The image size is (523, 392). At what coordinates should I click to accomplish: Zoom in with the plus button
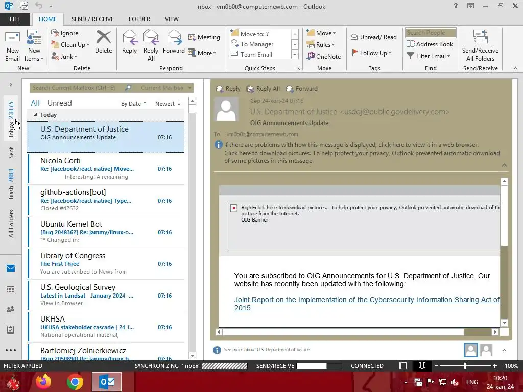click(x=494, y=365)
